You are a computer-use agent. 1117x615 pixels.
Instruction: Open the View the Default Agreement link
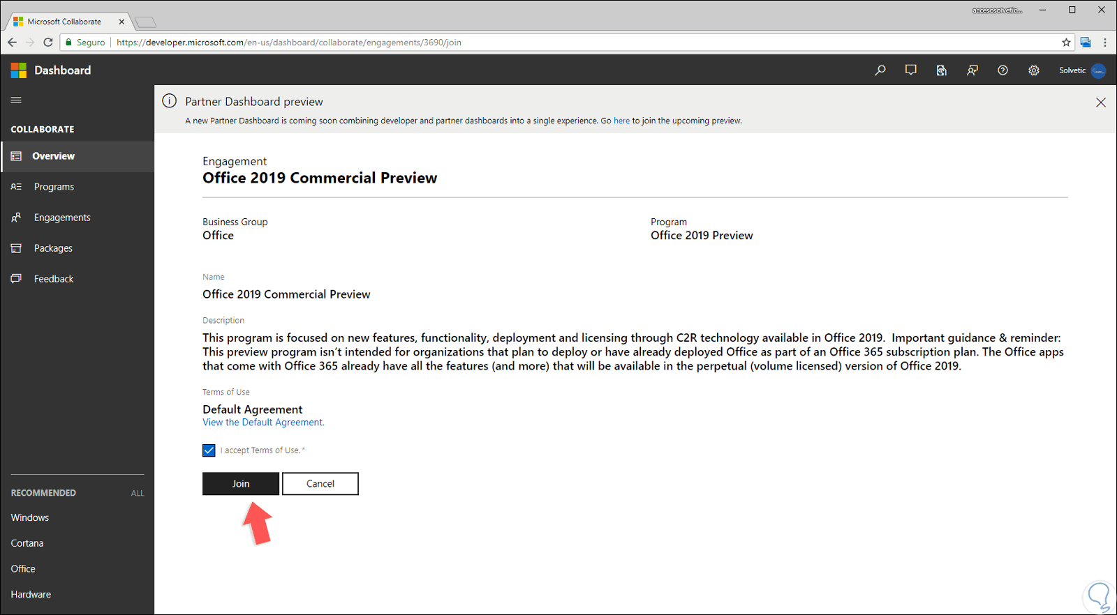coord(263,423)
